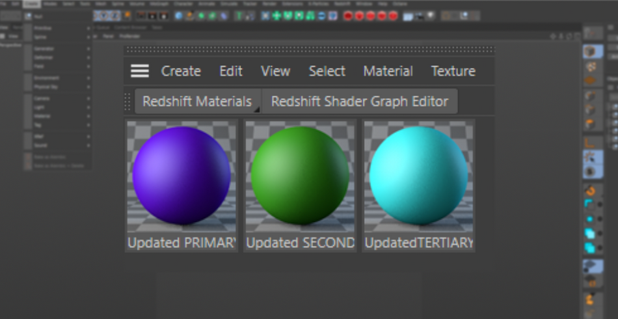Expand Primitive submenu in the Create dropdown
The width and height of the screenshot is (618, 319).
(x=57, y=28)
